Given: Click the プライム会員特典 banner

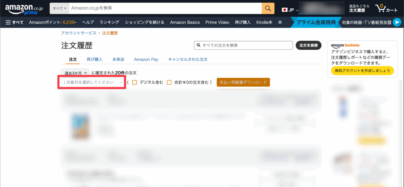Looking at the screenshot, I should pos(316,22).
